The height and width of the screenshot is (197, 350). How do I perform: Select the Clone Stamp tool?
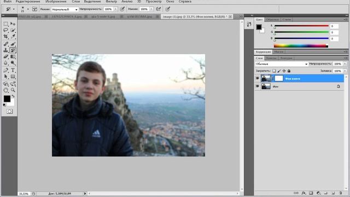[6, 50]
